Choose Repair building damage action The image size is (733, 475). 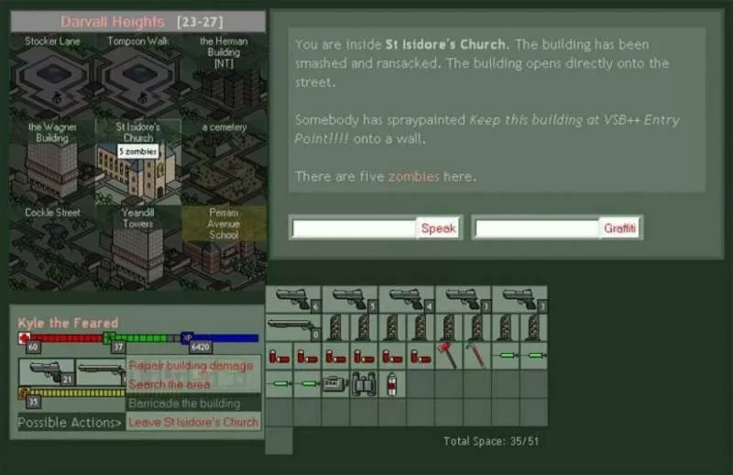pos(191,366)
